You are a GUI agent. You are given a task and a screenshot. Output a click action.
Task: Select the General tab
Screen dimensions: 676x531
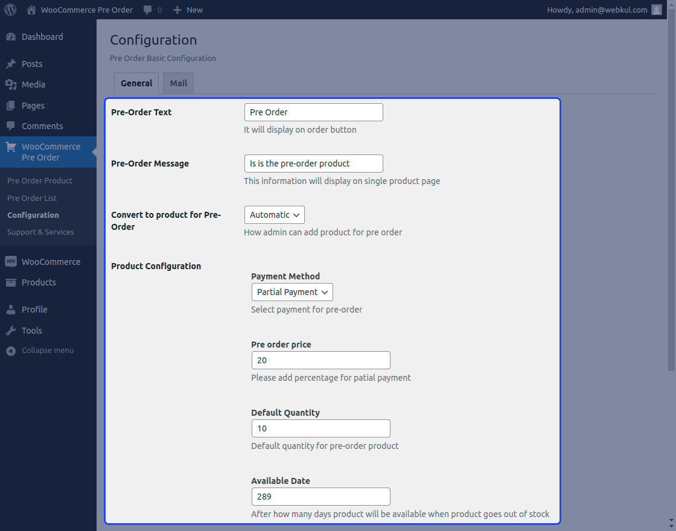(136, 83)
